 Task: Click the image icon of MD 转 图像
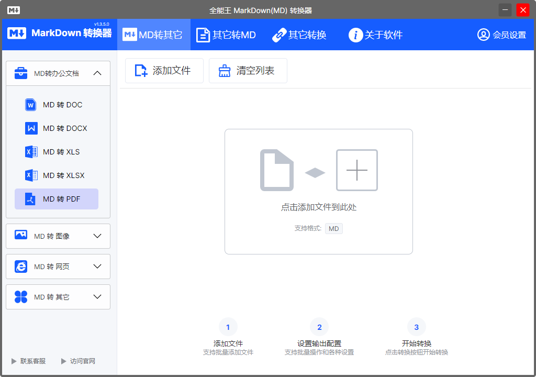tap(21, 235)
